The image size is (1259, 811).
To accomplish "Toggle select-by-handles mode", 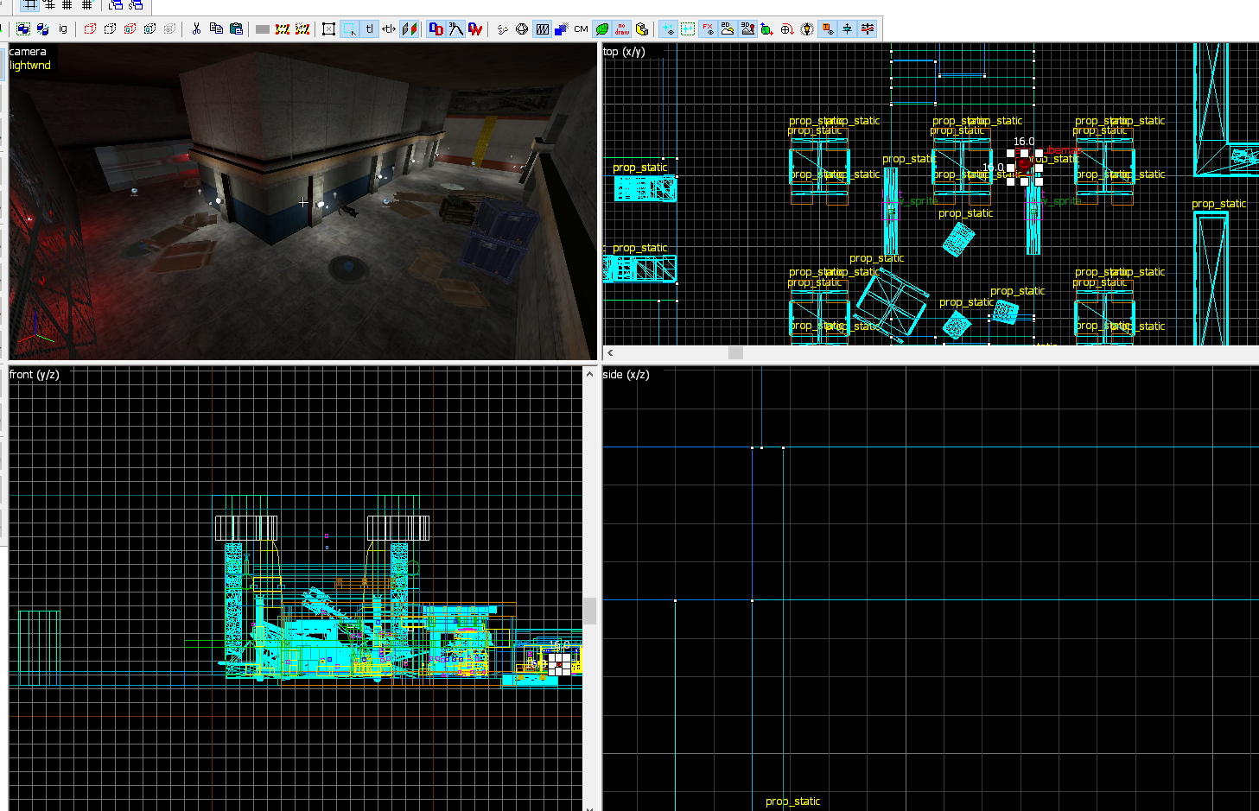I will [x=329, y=29].
